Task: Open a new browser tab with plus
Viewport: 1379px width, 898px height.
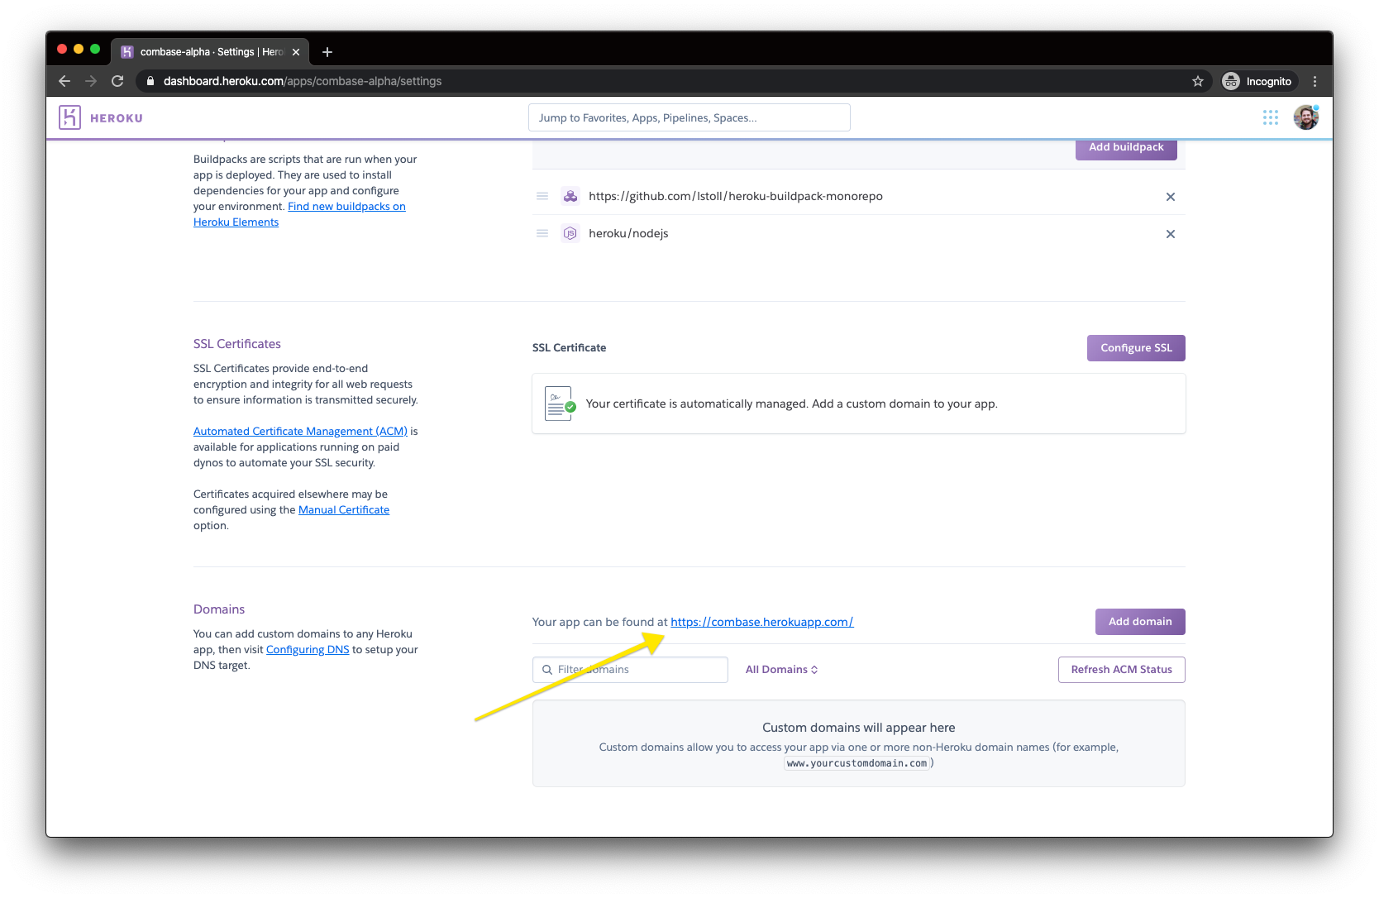Action: click(327, 52)
